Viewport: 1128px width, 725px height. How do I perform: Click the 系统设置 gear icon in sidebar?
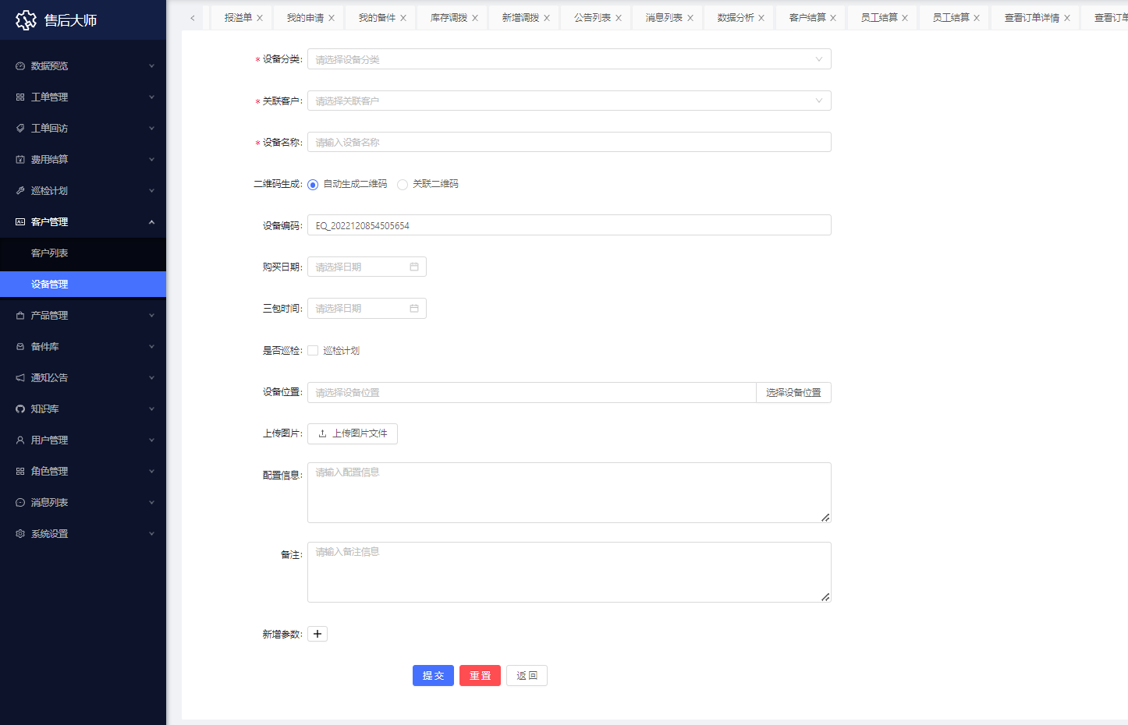(x=20, y=534)
